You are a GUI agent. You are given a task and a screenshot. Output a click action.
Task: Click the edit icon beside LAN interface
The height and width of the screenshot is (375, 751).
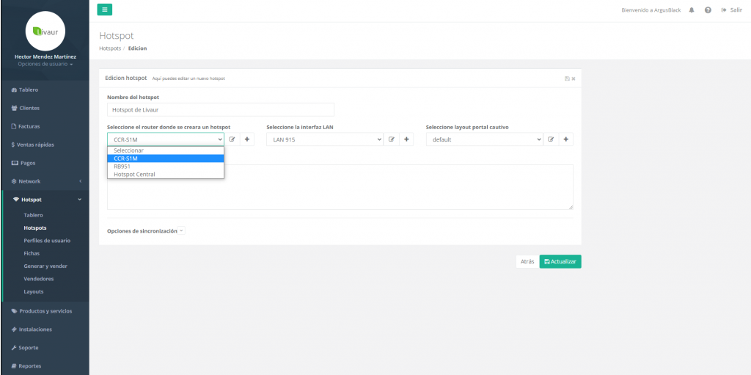click(392, 139)
